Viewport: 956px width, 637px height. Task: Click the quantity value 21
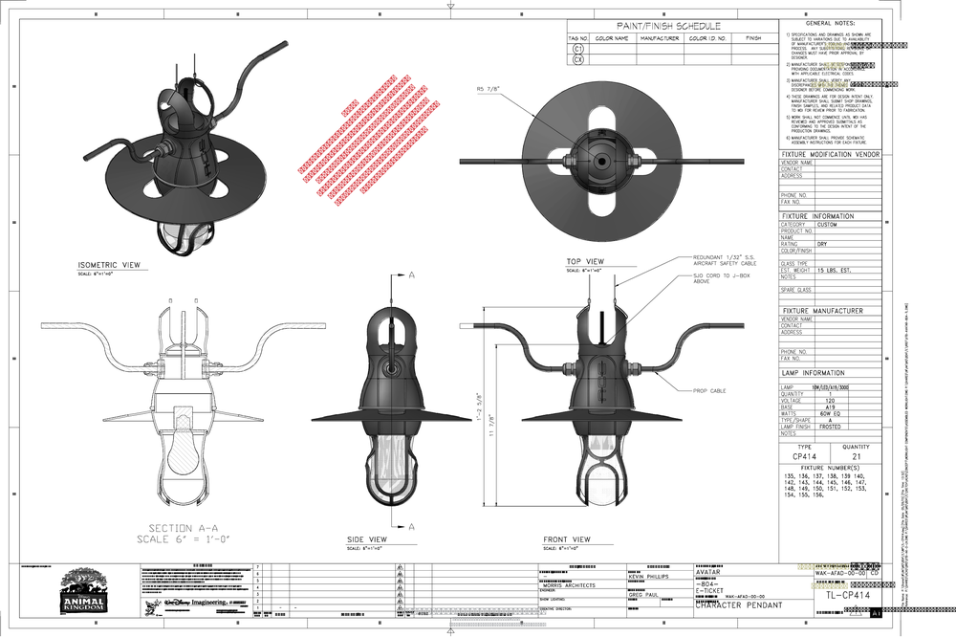(857, 456)
